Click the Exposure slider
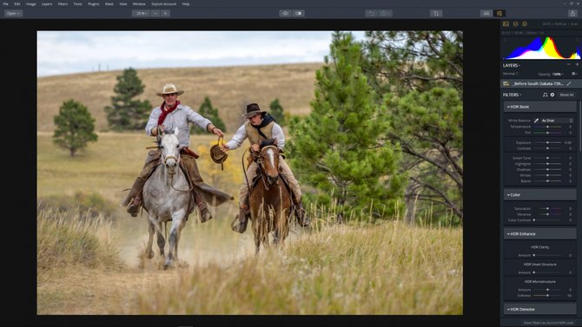The height and width of the screenshot is (327, 582). (x=548, y=142)
